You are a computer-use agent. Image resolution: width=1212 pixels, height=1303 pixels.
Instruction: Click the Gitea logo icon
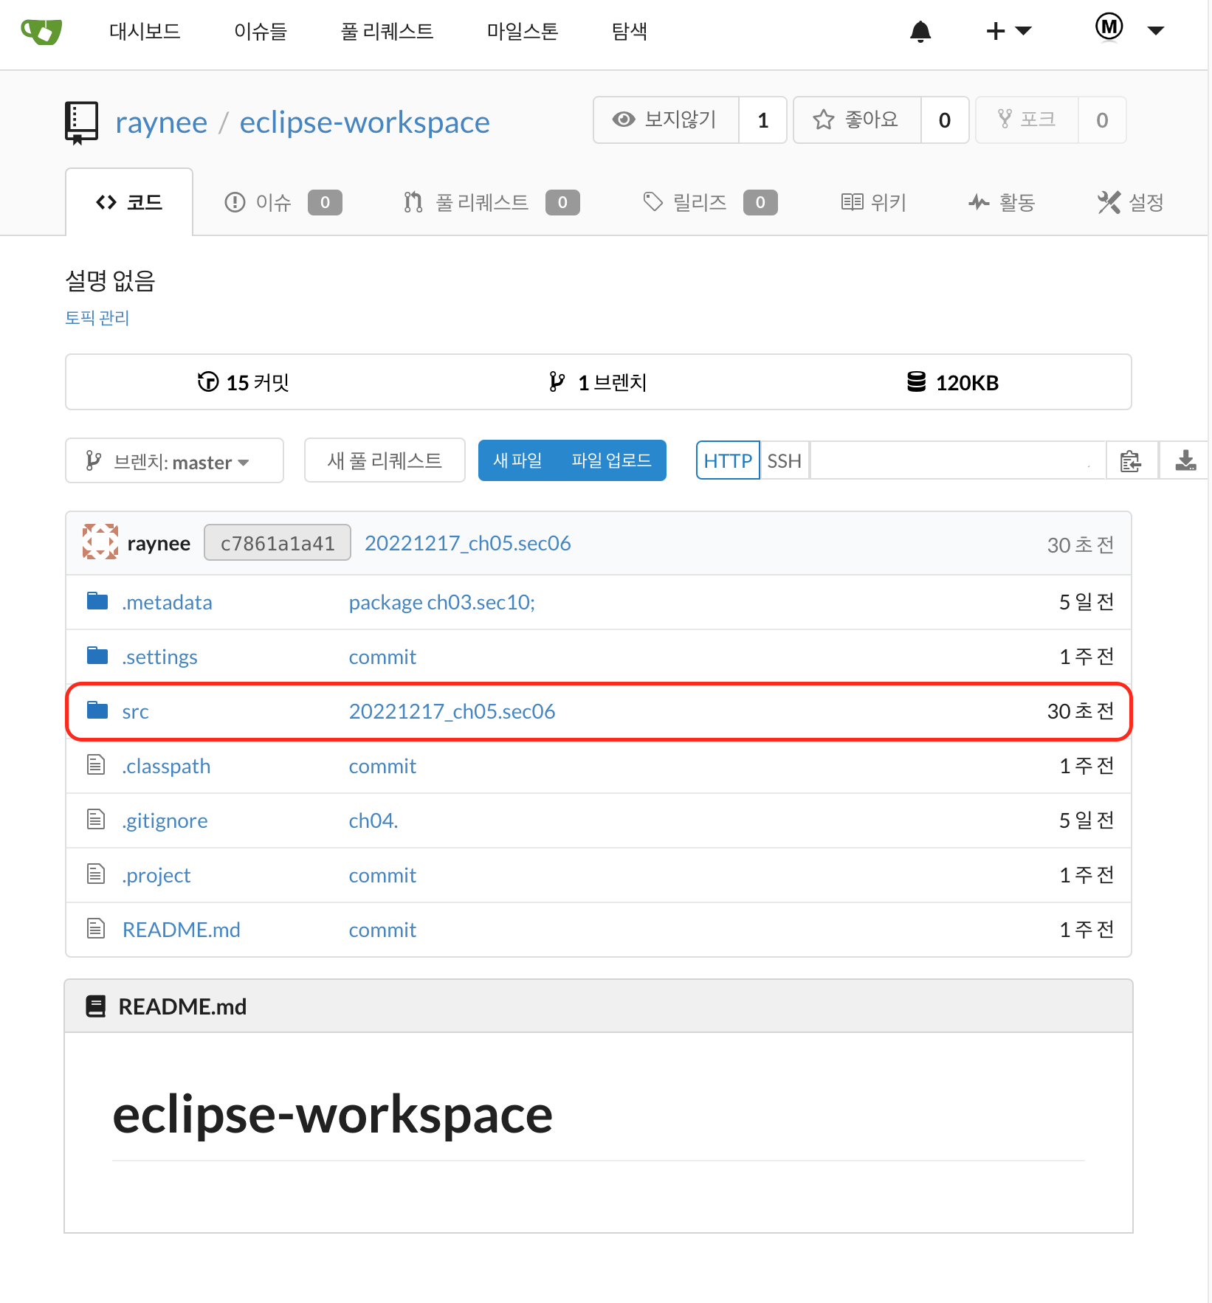[41, 32]
